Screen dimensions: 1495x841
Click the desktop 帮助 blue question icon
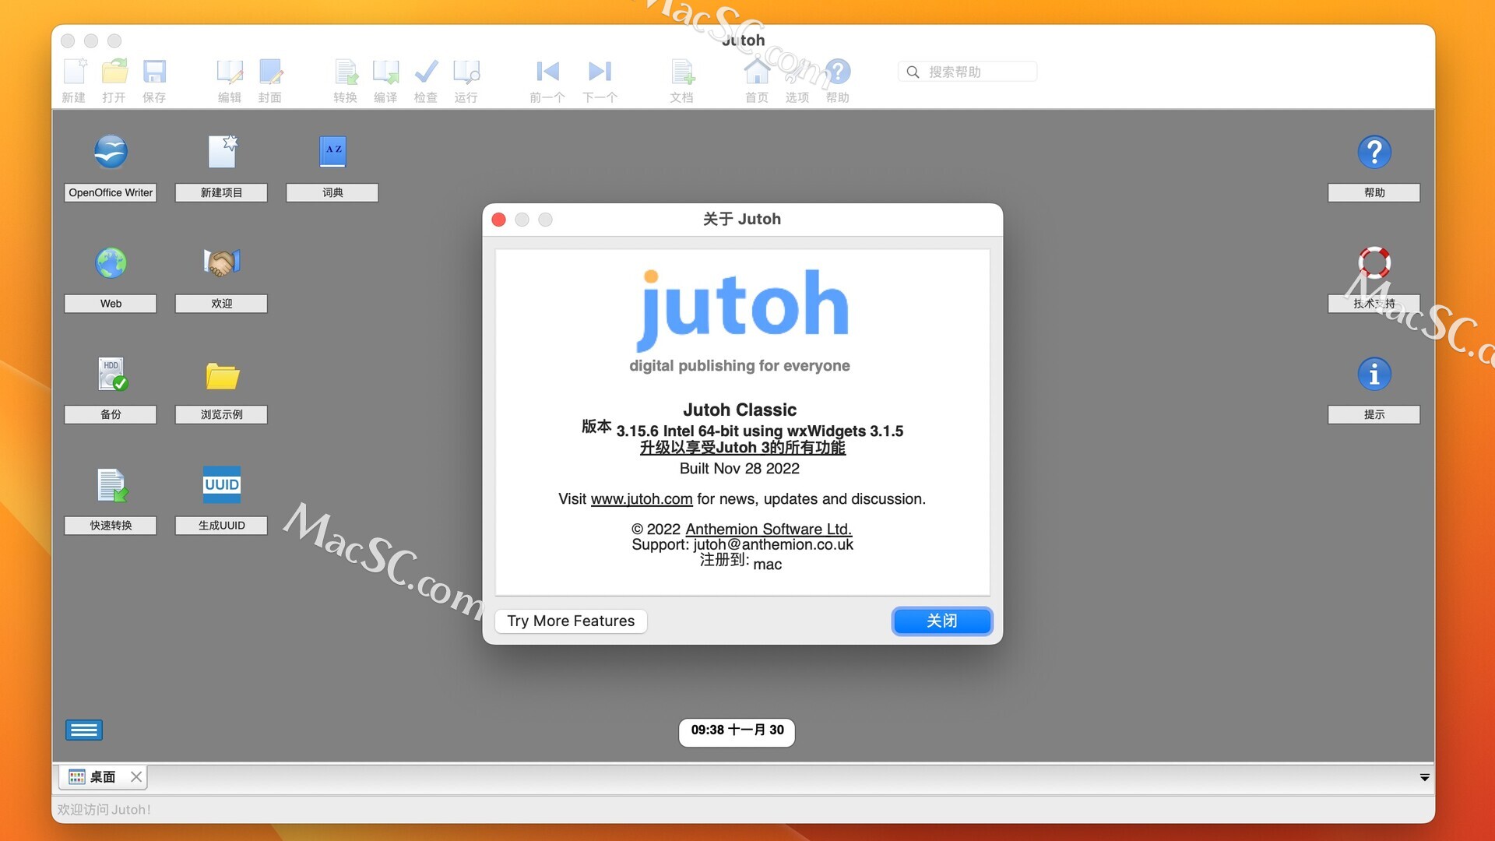pos(1374,151)
